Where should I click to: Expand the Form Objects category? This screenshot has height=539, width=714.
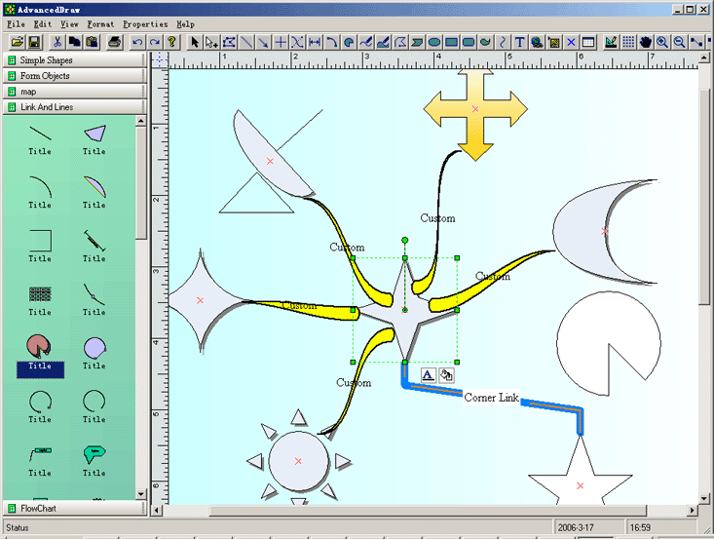tap(75, 76)
